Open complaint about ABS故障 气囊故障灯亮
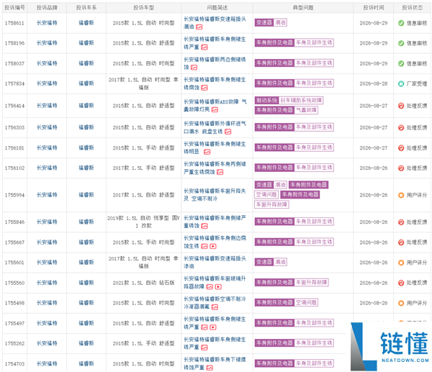Image resolution: width=432 pixels, height=372 pixels. pos(215,106)
